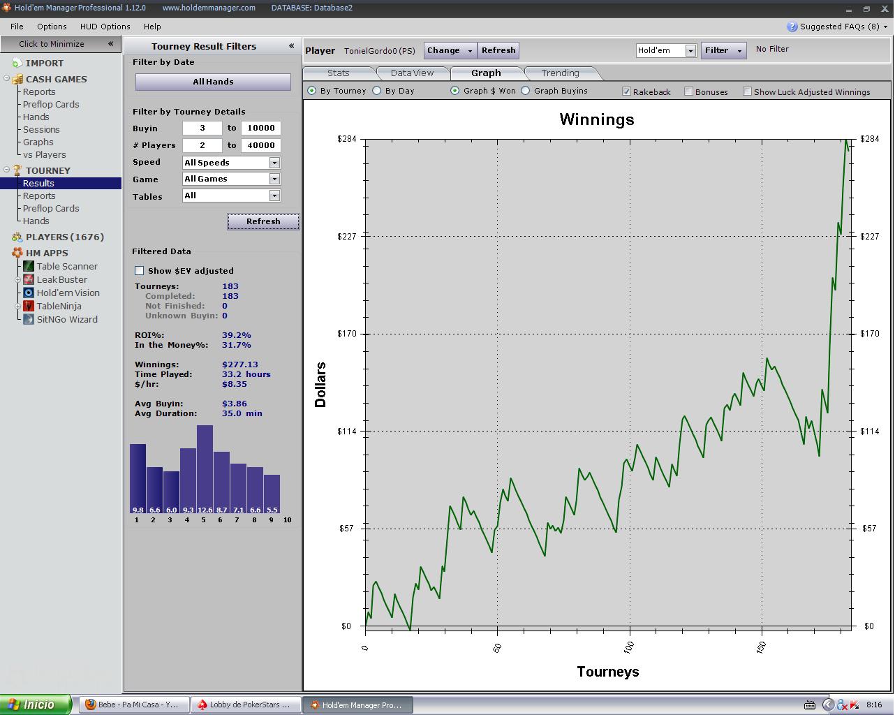This screenshot has width=895, height=715.
Task: Select Graph $ Won radio button
Action: [455, 91]
